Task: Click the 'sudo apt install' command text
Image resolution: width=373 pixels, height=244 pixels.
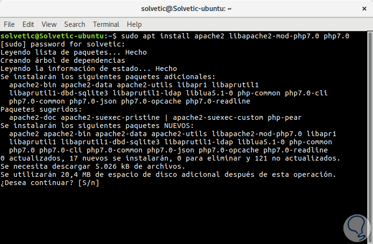Action: pyautogui.click(x=155, y=36)
